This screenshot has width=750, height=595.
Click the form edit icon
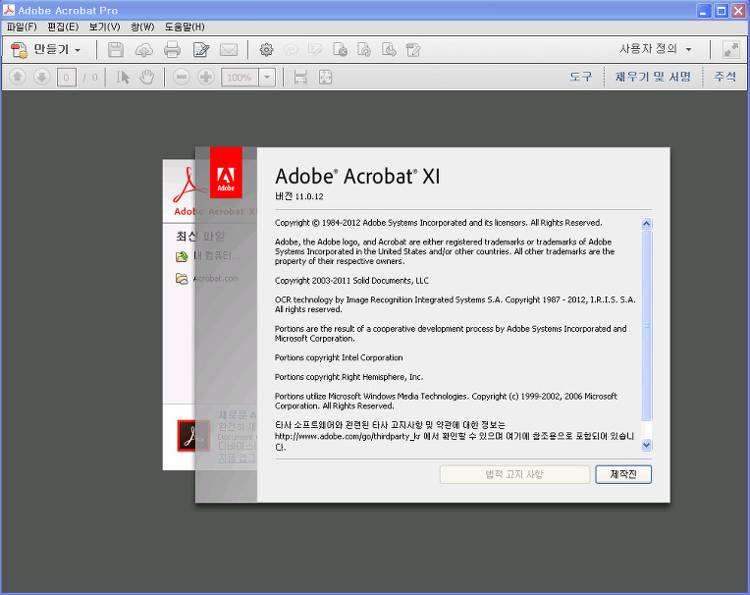[x=413, y=50]
